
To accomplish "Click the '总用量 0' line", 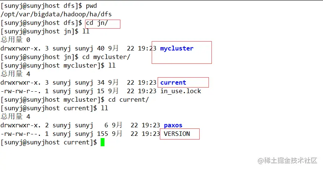I will point(16,40).
